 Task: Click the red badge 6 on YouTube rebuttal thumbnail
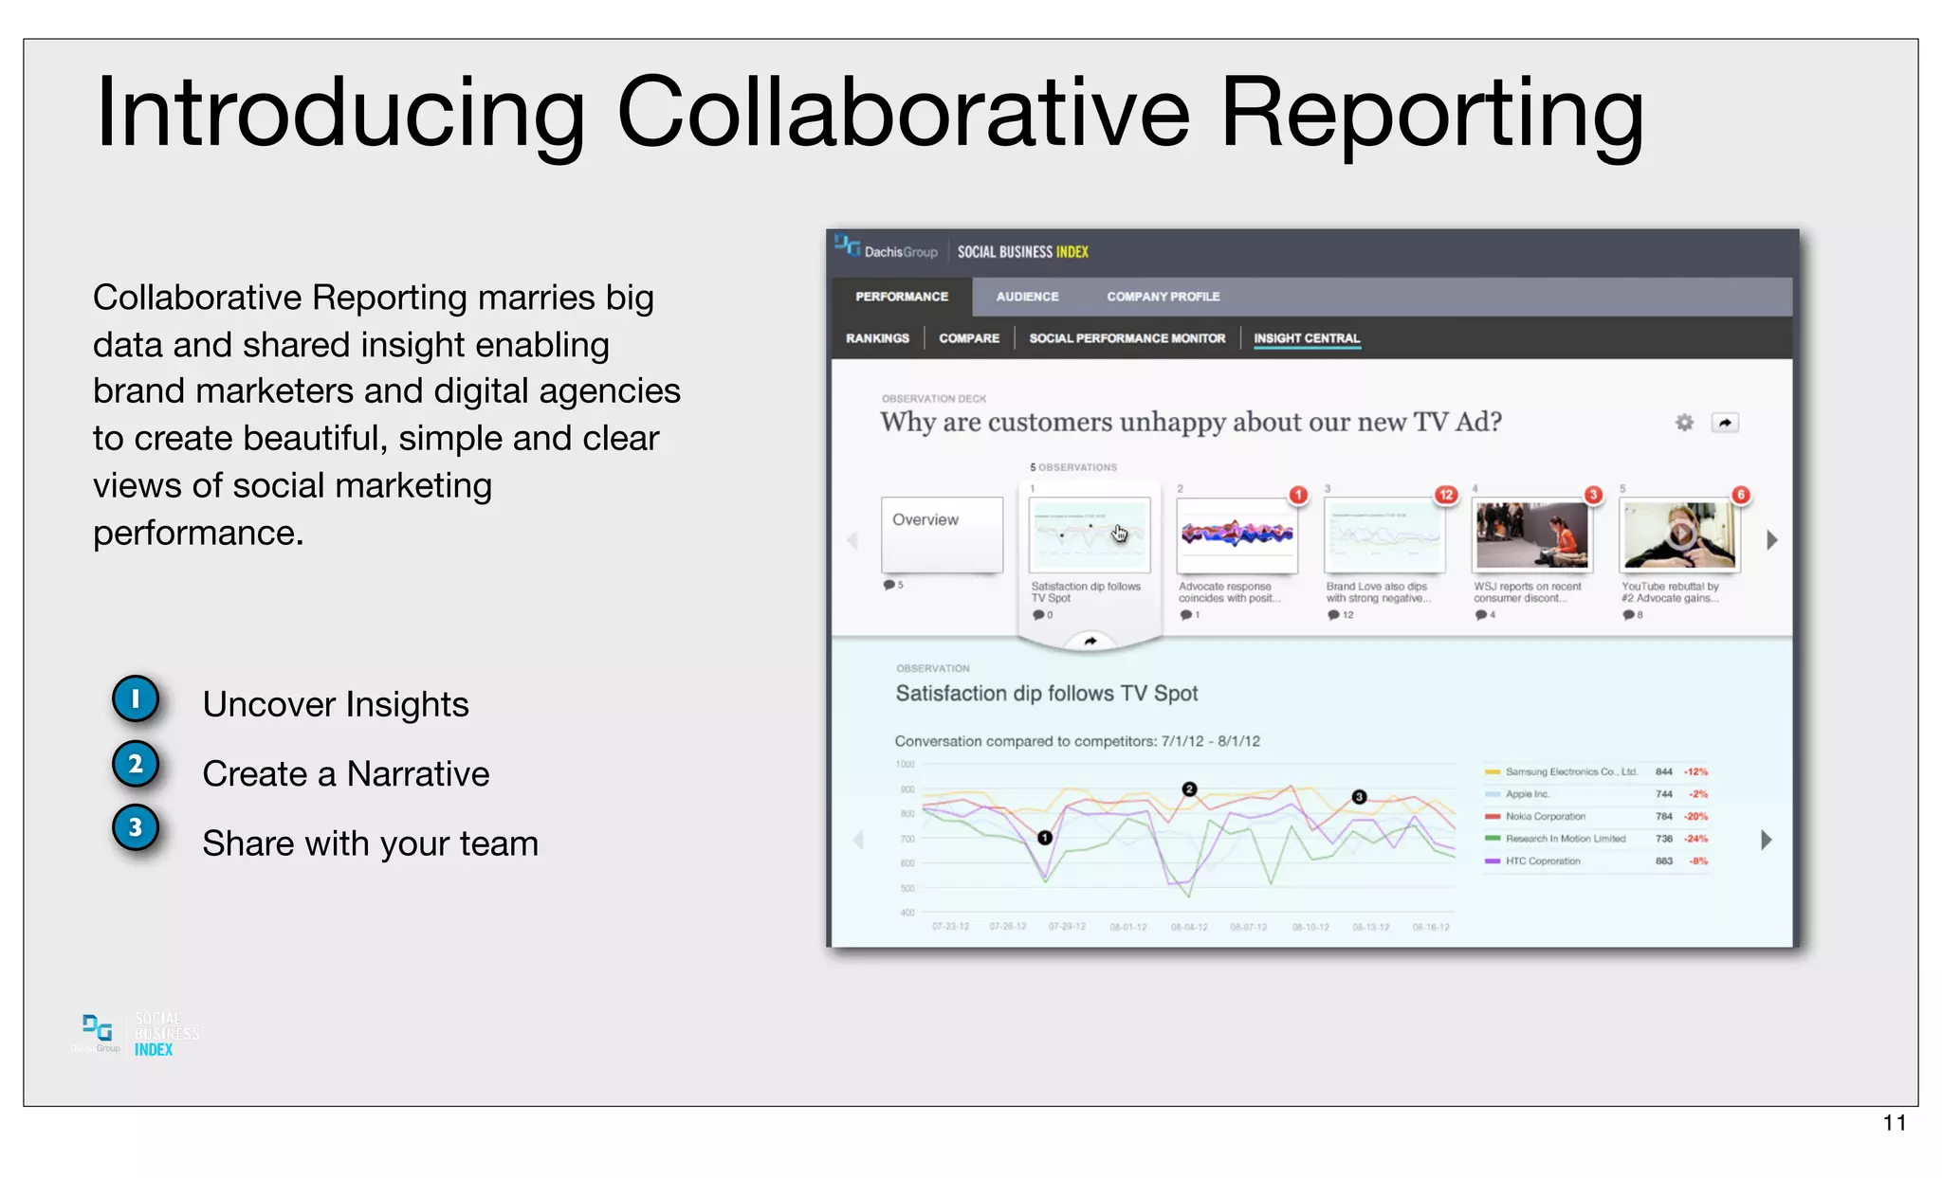click(1741, 495)
